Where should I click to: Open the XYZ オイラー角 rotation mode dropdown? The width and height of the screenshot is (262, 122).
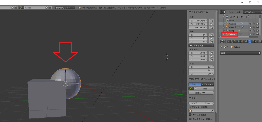tap(201, 46)
